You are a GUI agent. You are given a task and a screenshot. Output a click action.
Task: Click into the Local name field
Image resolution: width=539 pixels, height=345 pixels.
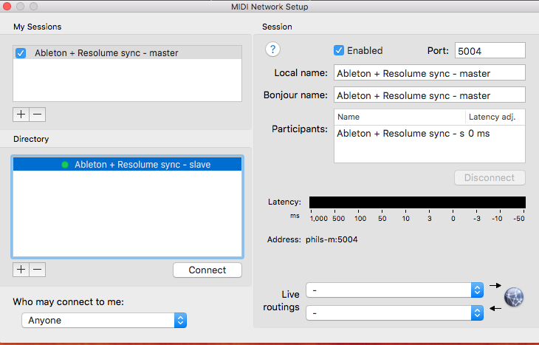428,73
